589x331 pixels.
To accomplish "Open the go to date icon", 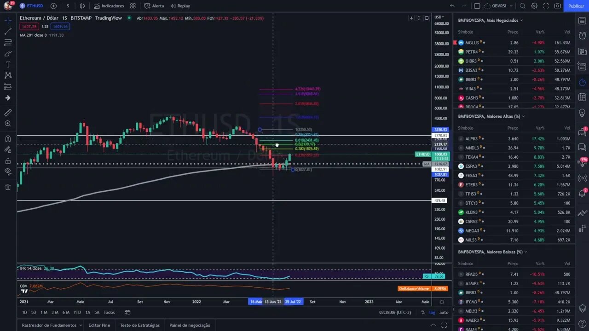I will 127,313.
